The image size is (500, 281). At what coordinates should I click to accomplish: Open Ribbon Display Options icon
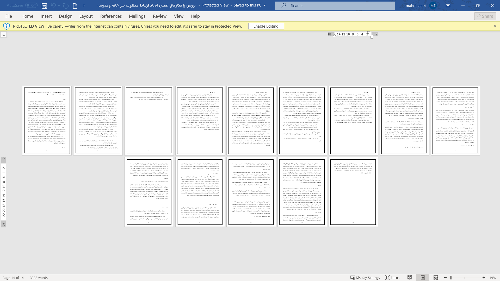pyautogui.click(x=448, y=5)
